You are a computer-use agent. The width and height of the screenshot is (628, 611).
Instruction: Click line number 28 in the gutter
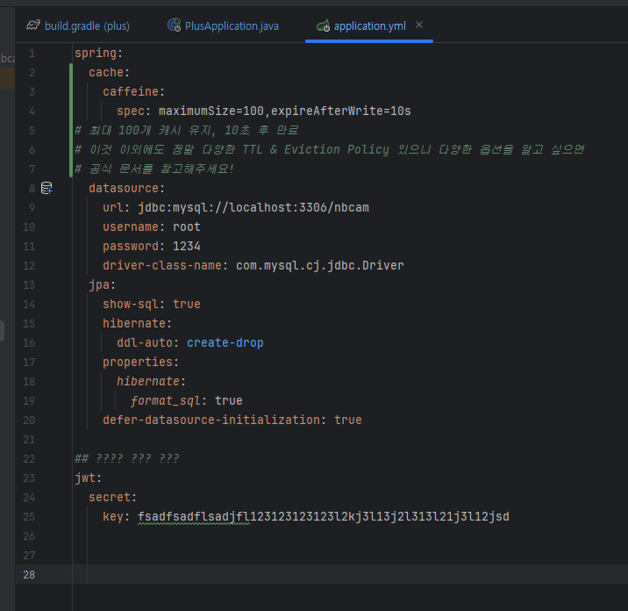[29, 574]
